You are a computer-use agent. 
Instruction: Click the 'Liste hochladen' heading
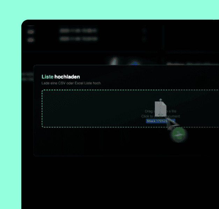[x=61, y=77]
